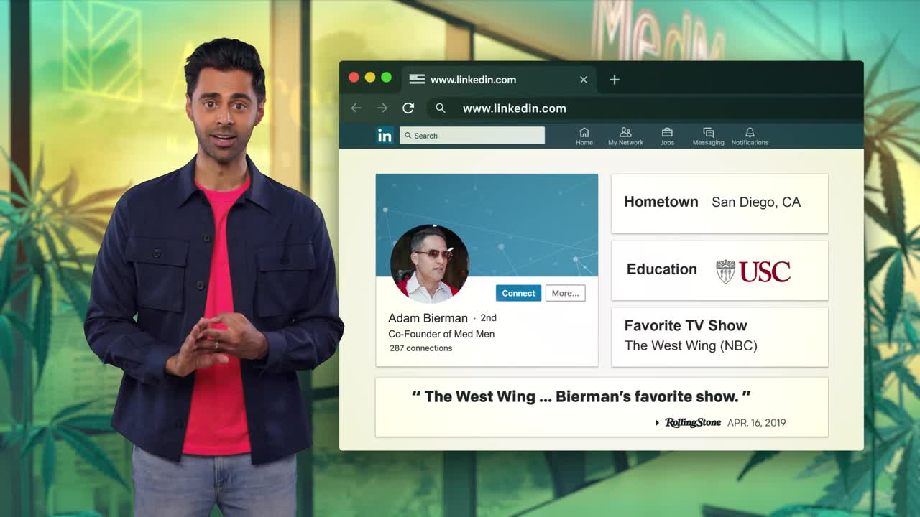The width and height of the screenshot is (920, 517).
Task: Click the green maximize window button
Action: coord(386,78)
